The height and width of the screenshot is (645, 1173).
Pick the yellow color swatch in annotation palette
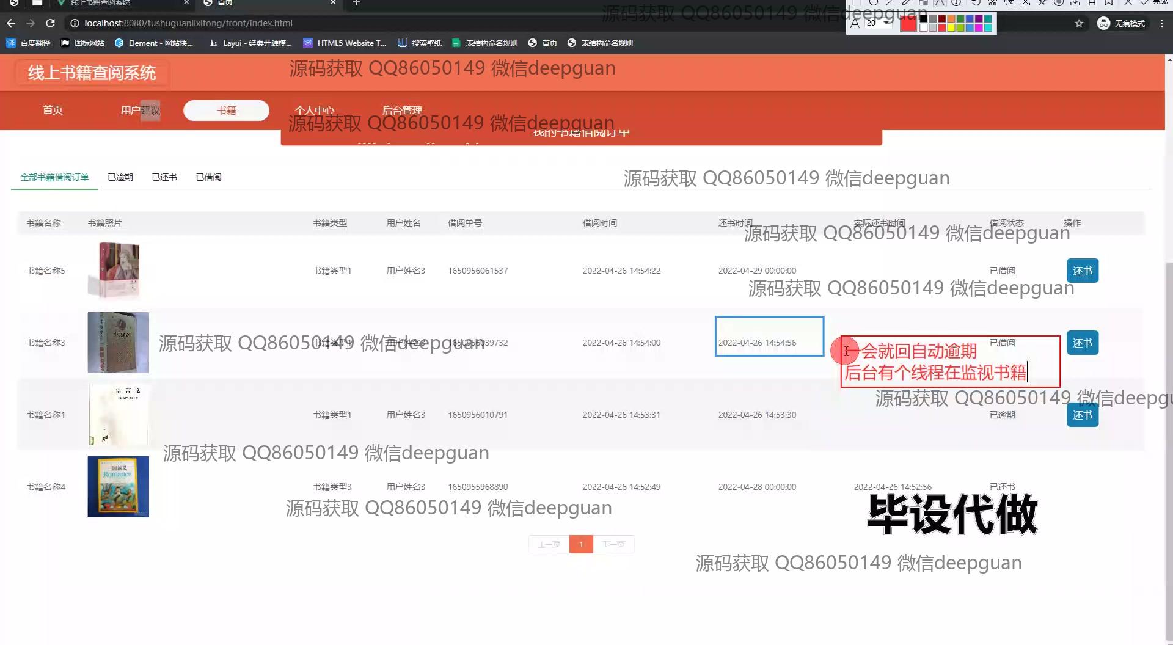click(951, 27)
